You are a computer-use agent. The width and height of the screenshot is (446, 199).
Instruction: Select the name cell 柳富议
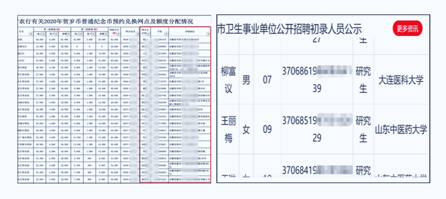coord(229,80)
